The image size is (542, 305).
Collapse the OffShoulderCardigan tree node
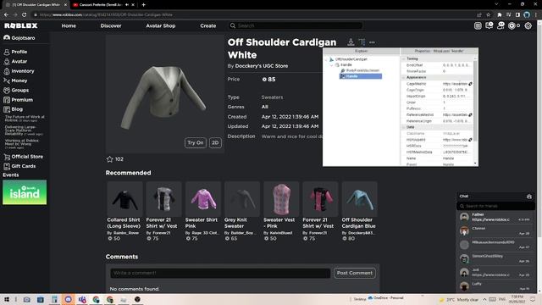pyautogui.click(x=326, y=59)
